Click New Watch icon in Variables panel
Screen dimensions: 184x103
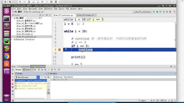click(49, 77)
